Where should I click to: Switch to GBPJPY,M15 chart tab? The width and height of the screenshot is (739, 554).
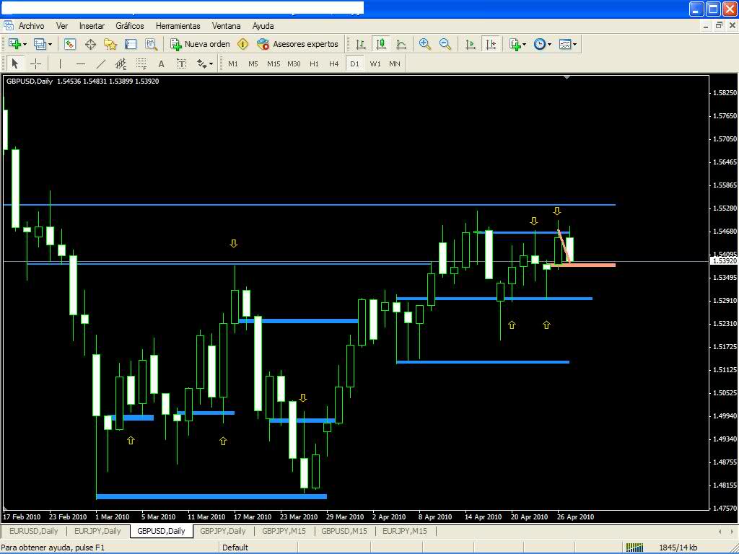pyautogui.click(x=284, y=531)
